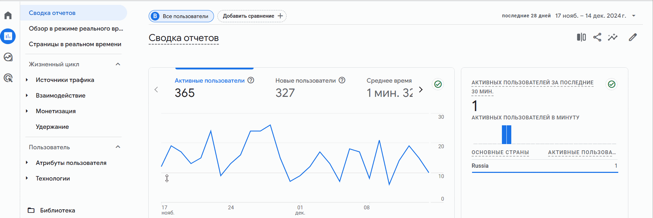Click the blue B badge in Все пользователи
This screenshot has height=218, width=653.
click(155, 16)
